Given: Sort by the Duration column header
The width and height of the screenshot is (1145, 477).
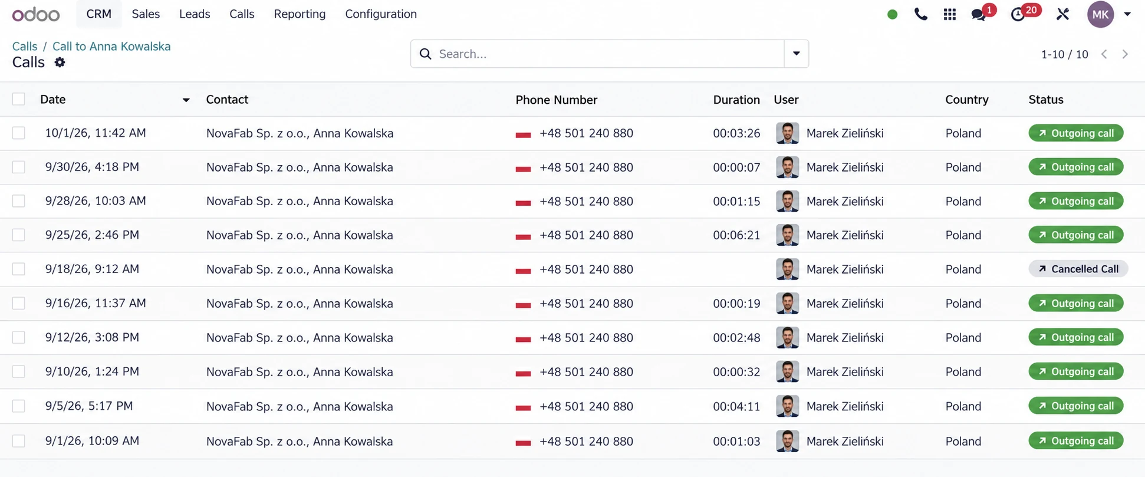Looking at the screenshot, I should click(x=736, y=100).
